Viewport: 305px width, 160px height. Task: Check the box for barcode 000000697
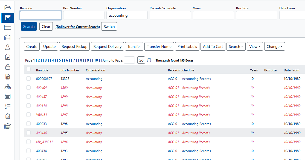pos(28,79)
